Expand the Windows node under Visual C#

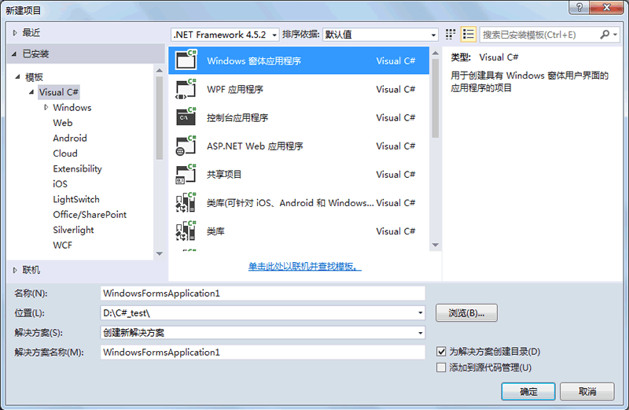coord(46,107)
